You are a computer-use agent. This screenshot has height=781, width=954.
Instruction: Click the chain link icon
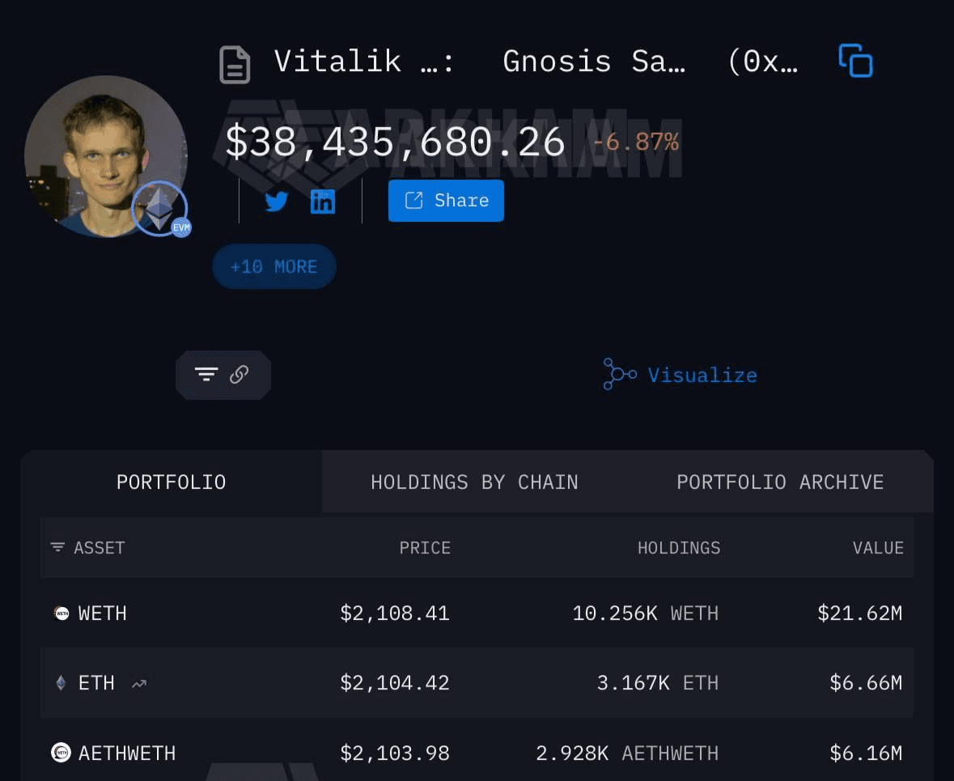click(239, 374)
